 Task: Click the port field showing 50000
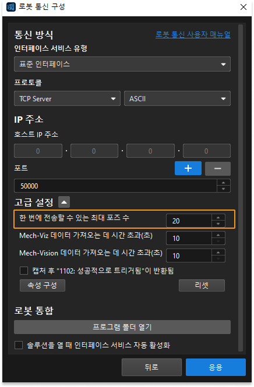pos(115,186)
